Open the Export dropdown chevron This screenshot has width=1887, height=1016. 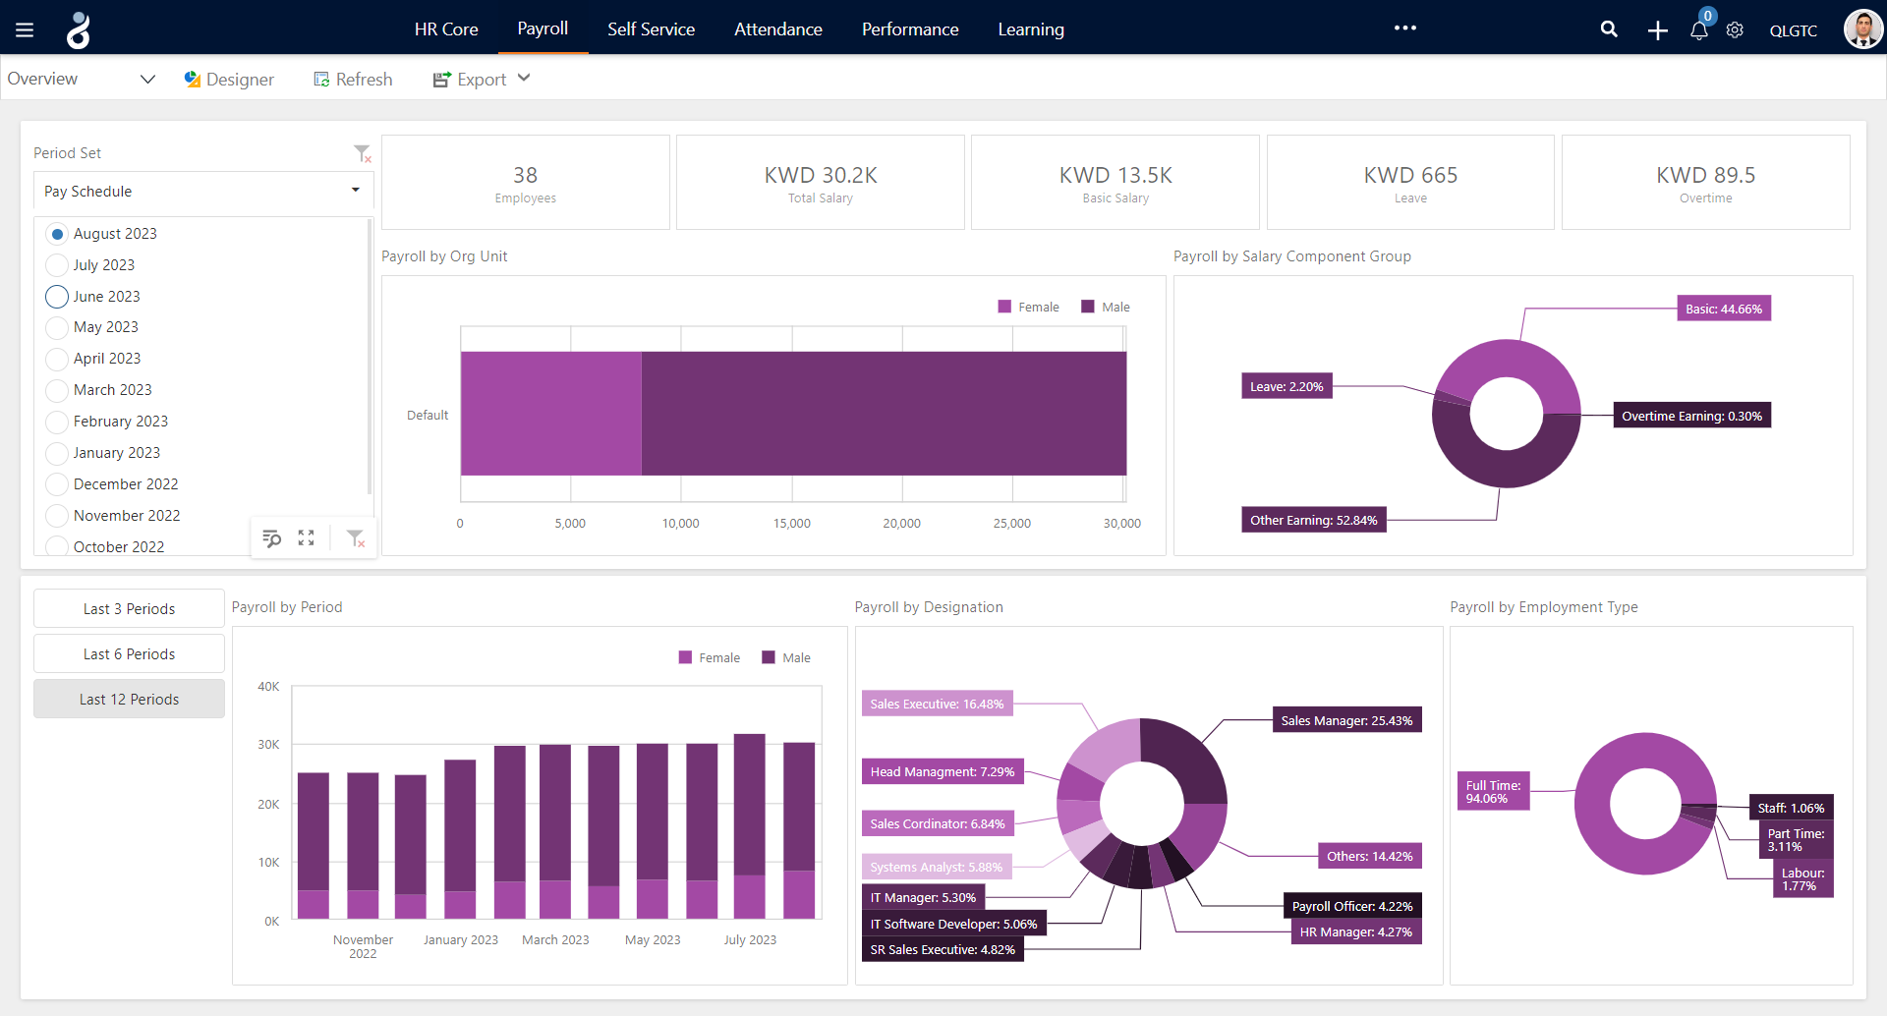(x=525, y=79)
